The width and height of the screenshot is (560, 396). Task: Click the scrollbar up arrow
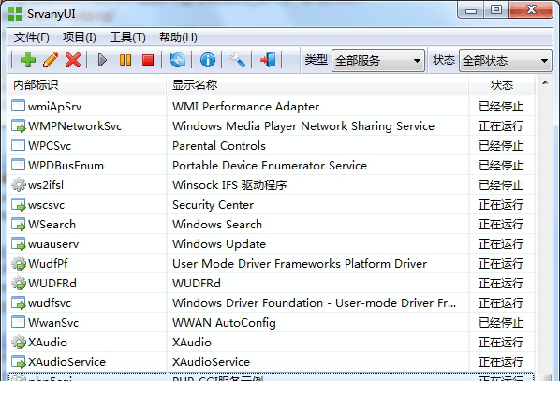545,82
